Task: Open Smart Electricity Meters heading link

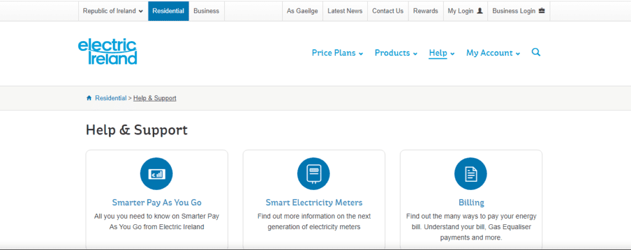Action: pyautogui.click(x=314, y=202)
